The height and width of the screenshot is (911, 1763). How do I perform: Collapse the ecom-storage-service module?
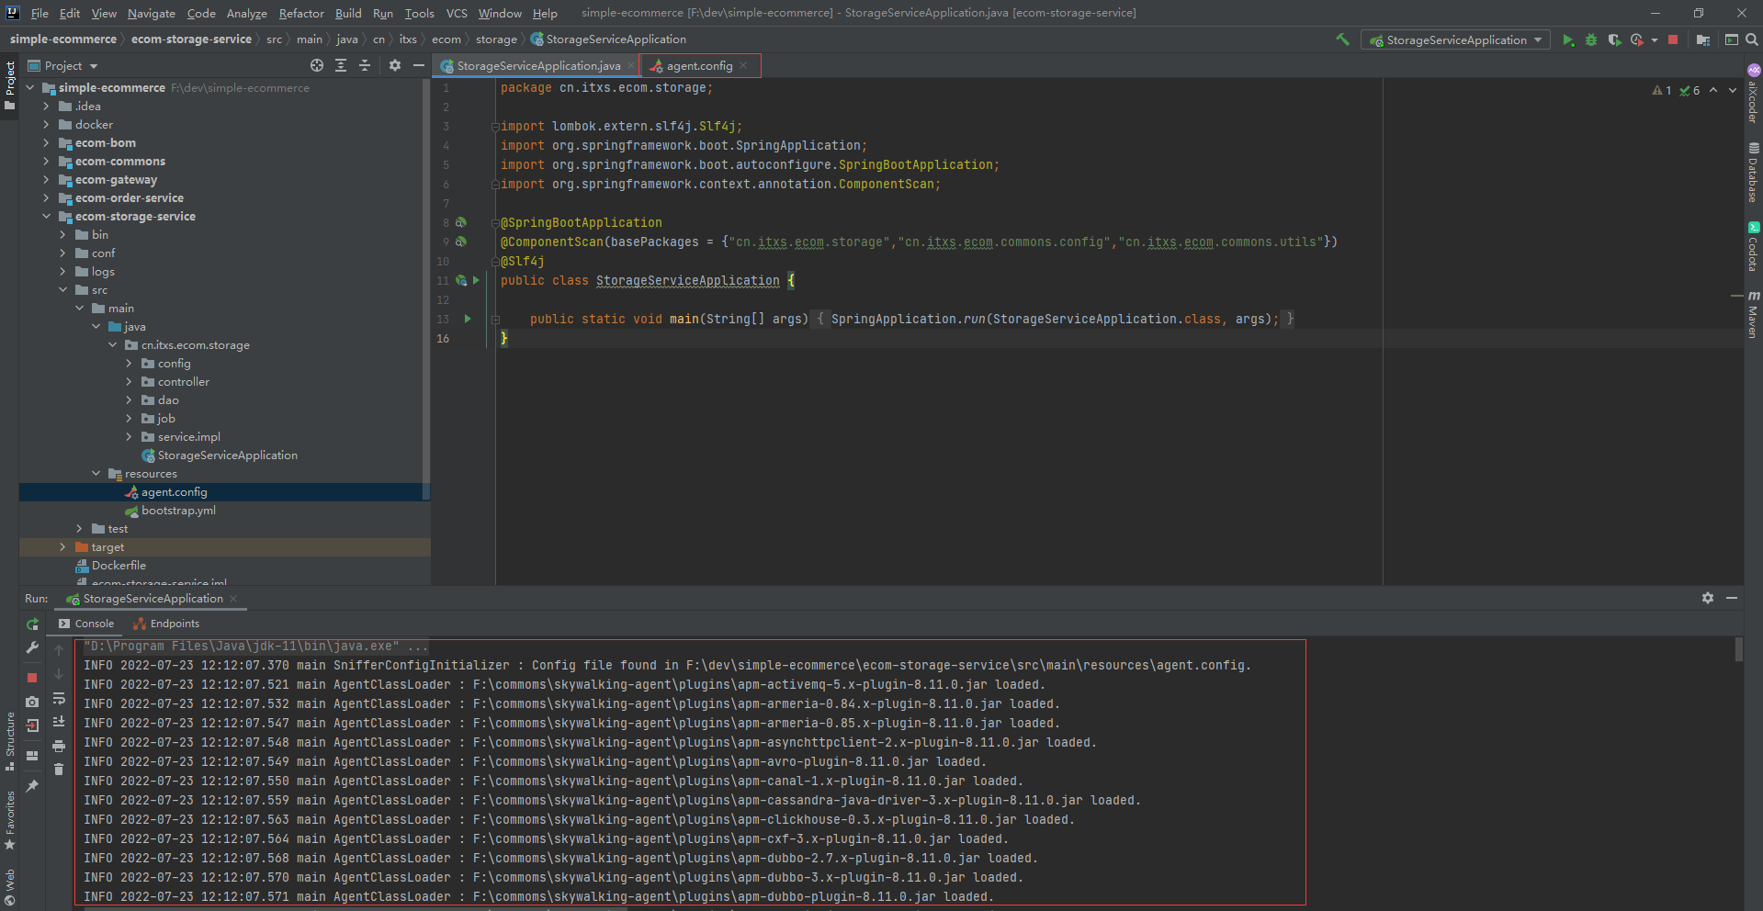pos(46,217)
